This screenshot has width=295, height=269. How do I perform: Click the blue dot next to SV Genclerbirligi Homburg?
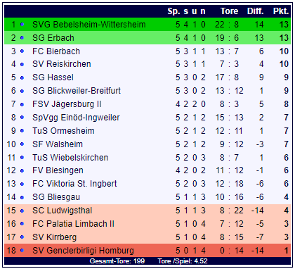coord(22,251)
